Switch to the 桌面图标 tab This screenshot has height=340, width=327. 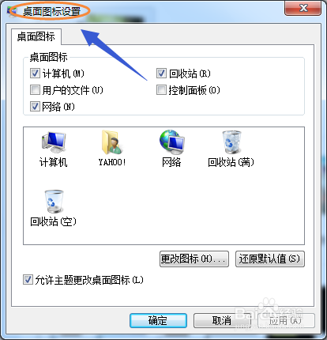tap(36, 36)
